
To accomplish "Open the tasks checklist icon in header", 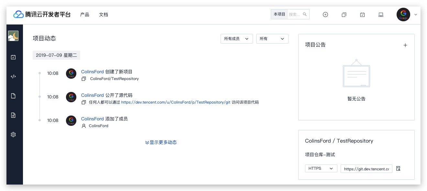I will [362, 15].
